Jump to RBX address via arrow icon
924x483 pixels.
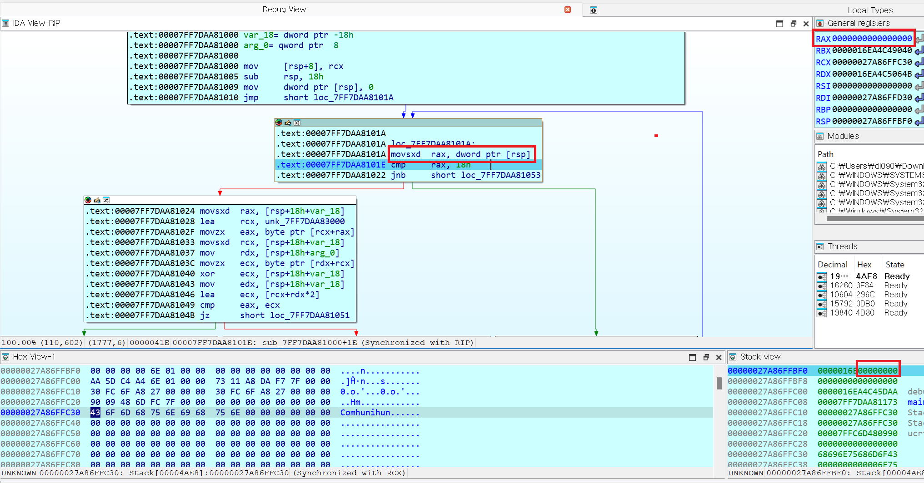[x=919, y=50]
